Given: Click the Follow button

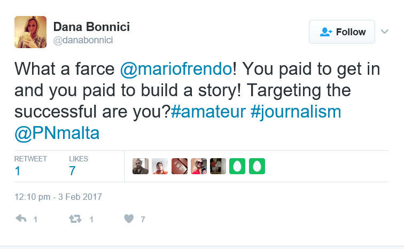Looking at the screenshot, I should [x=342, y=32].
